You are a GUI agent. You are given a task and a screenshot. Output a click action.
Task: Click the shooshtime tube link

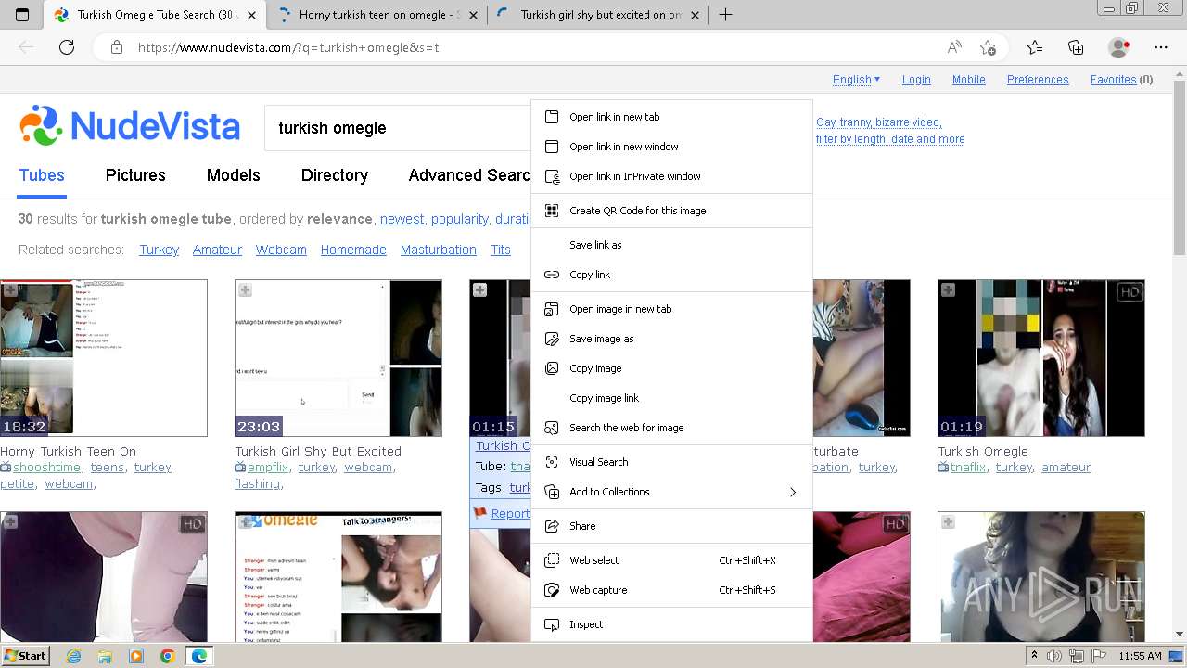click(x=46, y=468)
